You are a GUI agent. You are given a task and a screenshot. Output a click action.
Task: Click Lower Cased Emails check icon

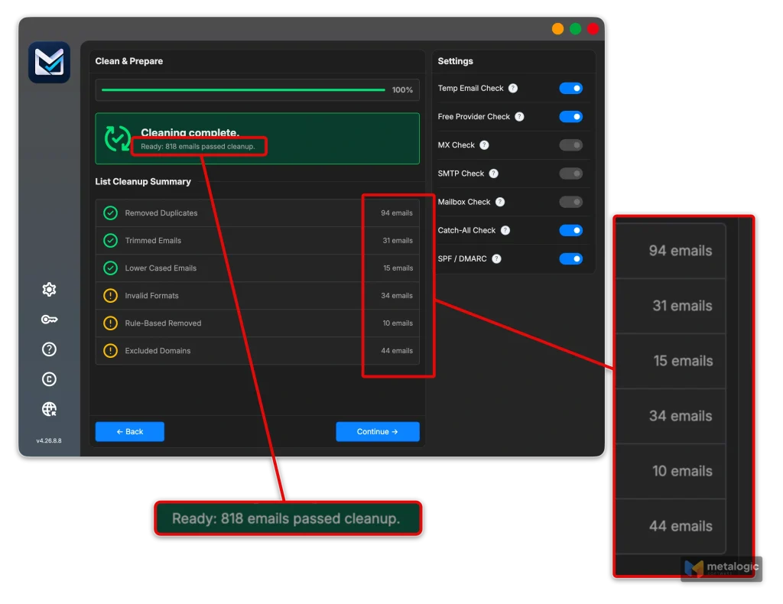[110, 268]
